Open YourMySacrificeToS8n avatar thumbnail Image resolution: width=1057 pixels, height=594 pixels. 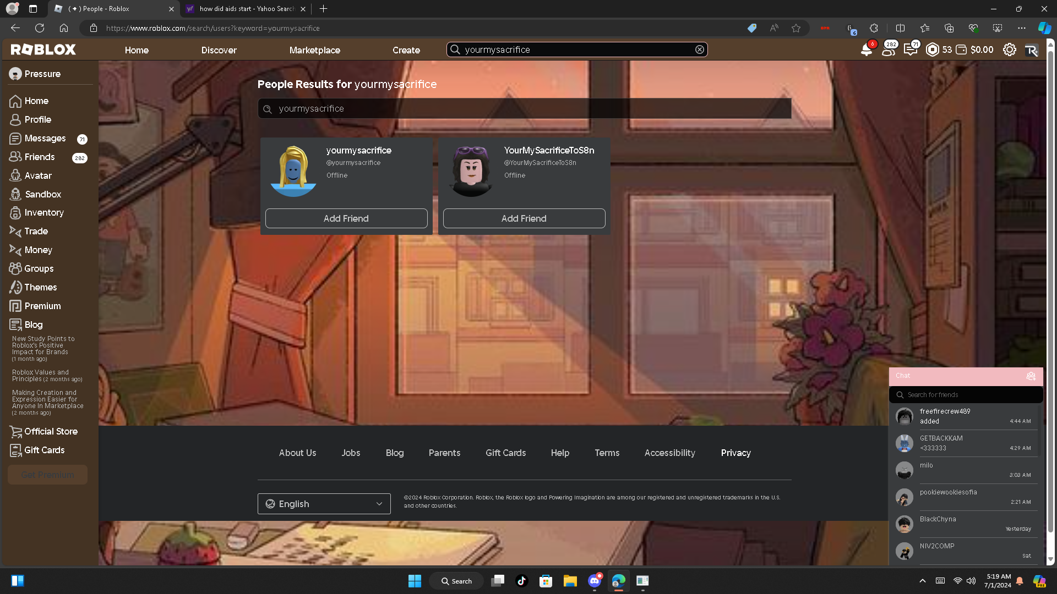tap(471, 171)
